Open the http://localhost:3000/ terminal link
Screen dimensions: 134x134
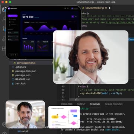[101, 119]
